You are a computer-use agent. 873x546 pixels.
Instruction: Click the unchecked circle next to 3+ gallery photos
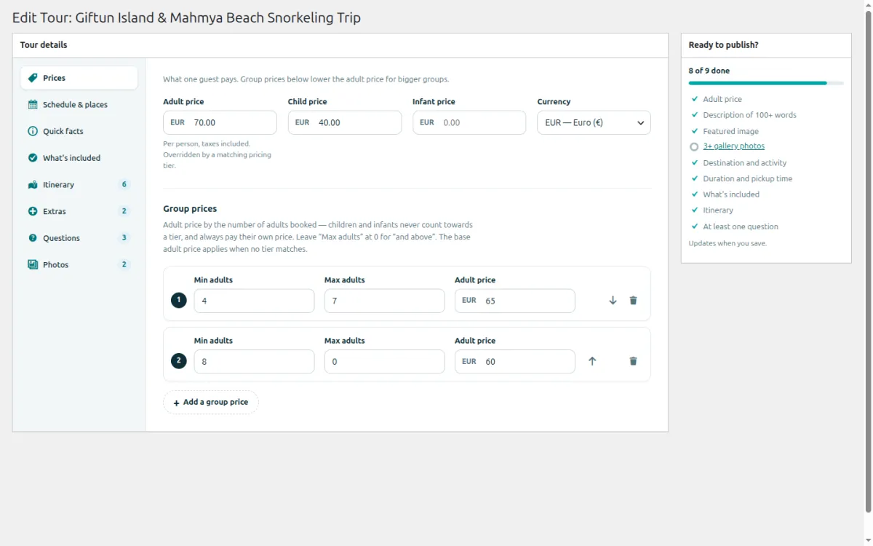[694, 146]
